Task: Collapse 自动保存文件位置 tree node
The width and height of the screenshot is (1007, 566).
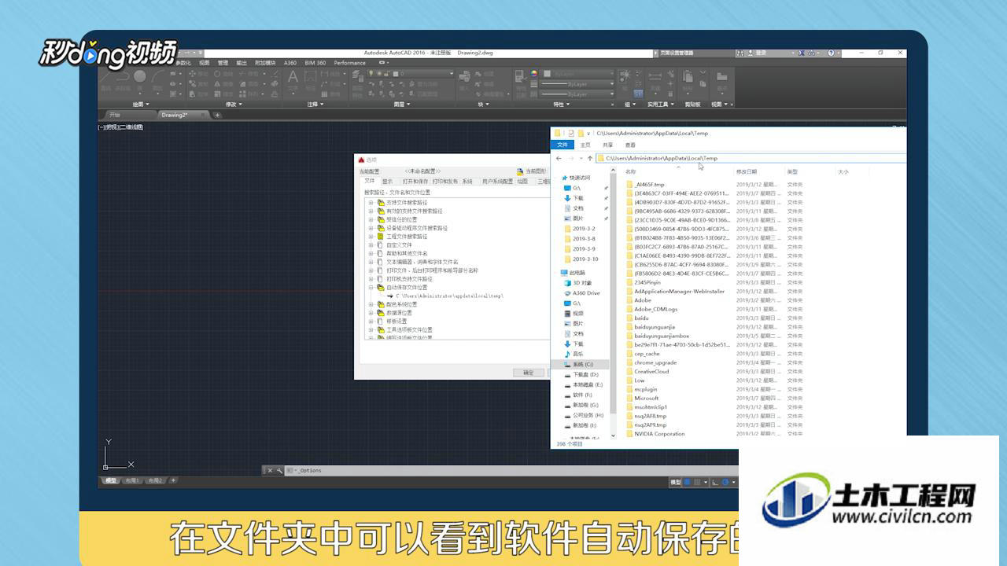Action: pyautogui.click(x=371, y=288)
